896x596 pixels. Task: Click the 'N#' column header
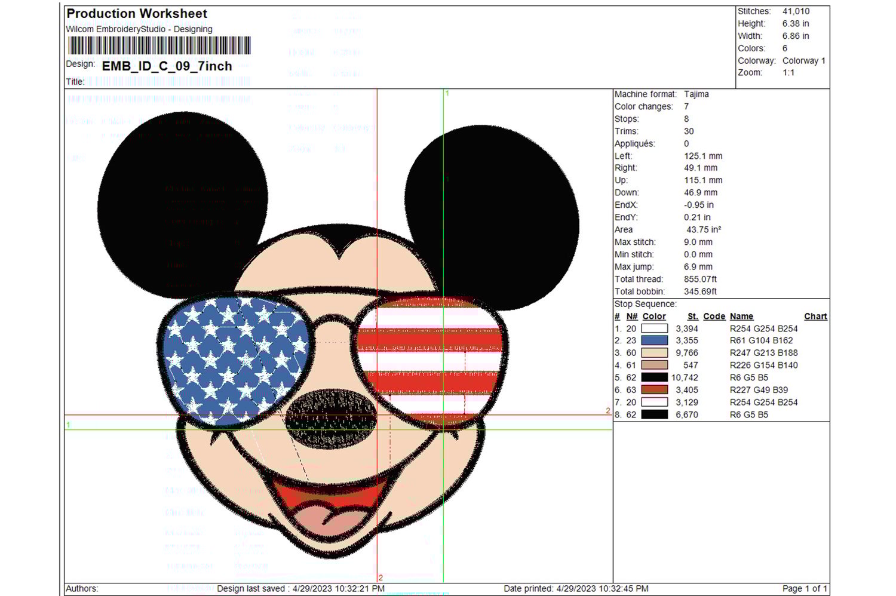point(632,317)
